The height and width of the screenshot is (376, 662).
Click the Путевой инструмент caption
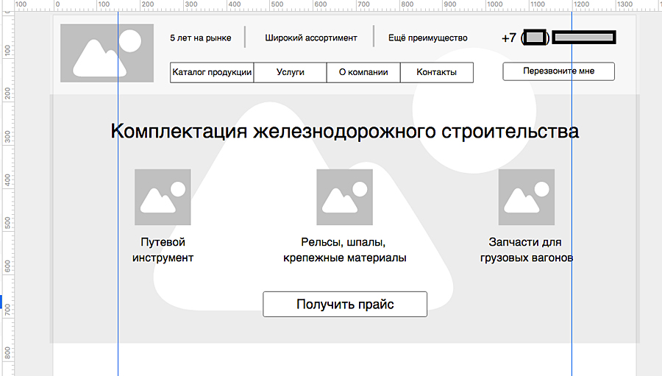[163, 250]
